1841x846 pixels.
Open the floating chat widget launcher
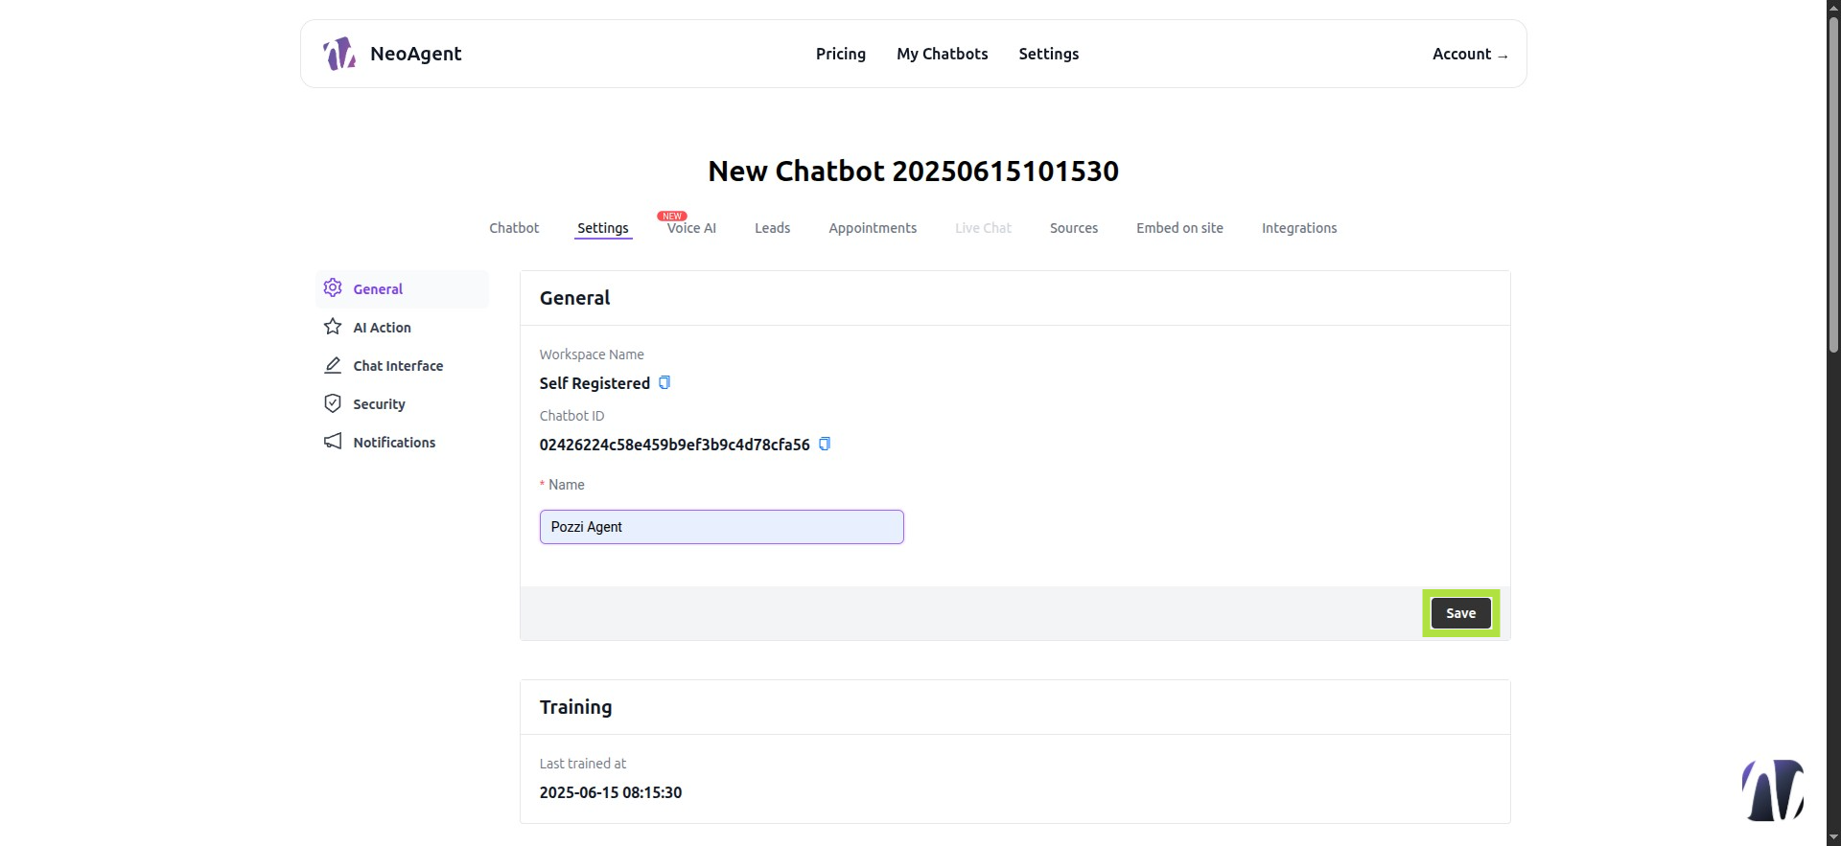point(1773,790)
